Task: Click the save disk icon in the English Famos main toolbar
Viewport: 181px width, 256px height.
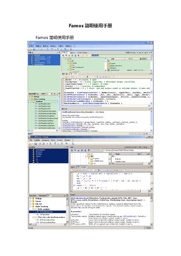Action: 35,144
